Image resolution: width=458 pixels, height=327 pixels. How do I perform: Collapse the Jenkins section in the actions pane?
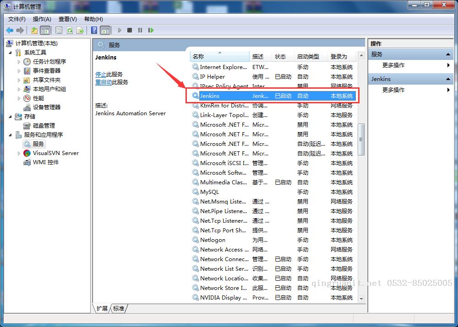(x=448, y=79)
